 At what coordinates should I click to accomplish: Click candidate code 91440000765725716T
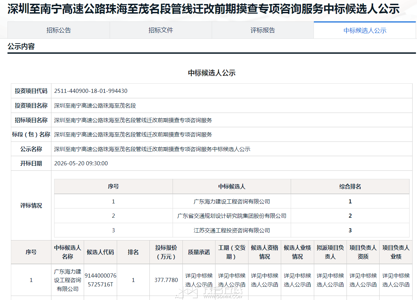tap(100, 280)
